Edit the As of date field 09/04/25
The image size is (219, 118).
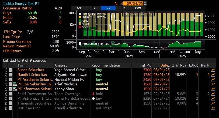coord(134,3)
